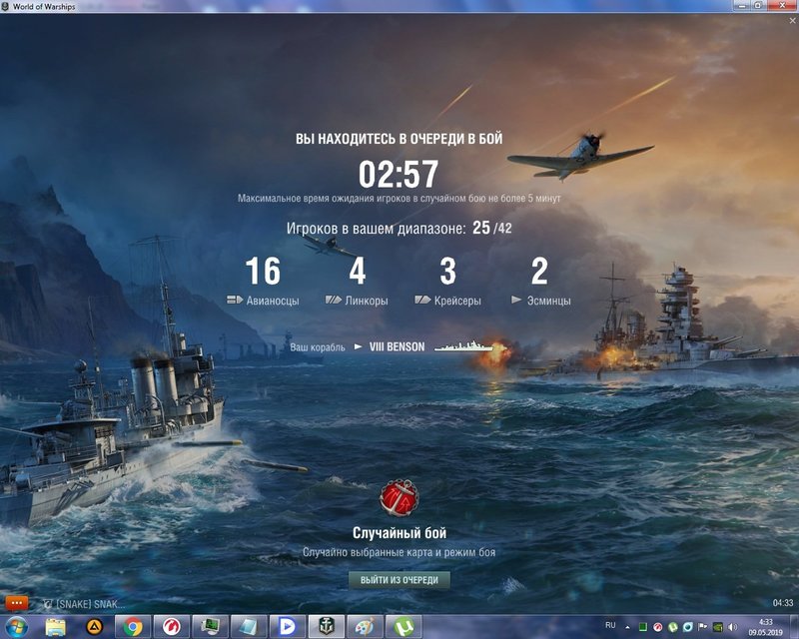This screenshot has height=639, width=799.
Task: Open the taskbar clock and date
Action: [765, 626]
